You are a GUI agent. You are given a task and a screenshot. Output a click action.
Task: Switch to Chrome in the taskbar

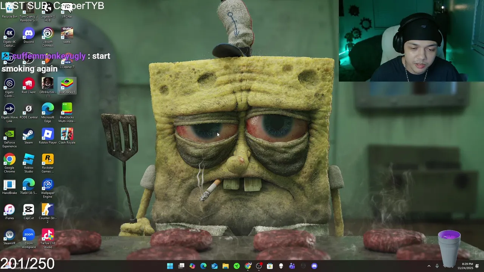tap(248, 266)
